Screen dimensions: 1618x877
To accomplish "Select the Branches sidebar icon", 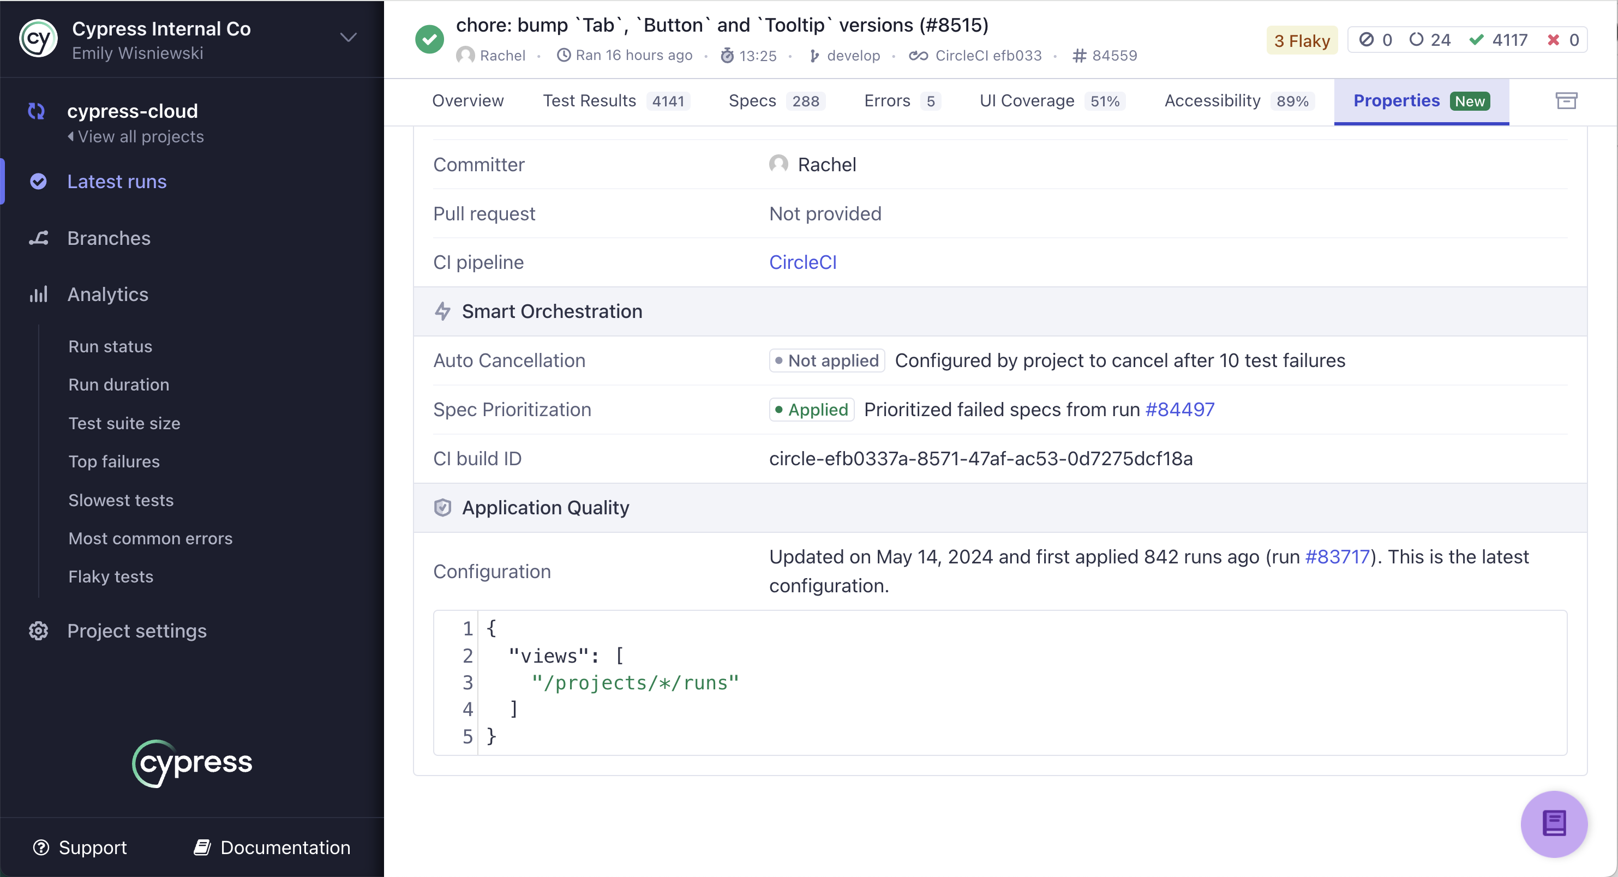I will (38, 238).
